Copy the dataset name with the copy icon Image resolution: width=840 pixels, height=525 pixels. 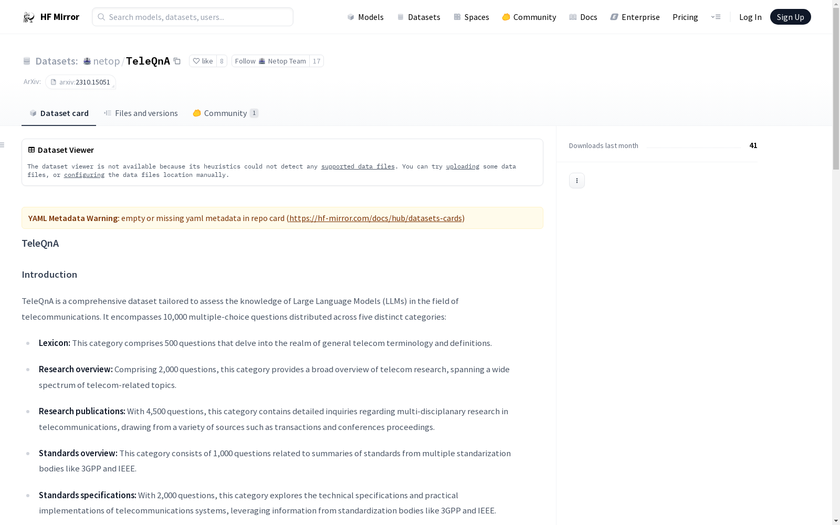click(177, 61)
